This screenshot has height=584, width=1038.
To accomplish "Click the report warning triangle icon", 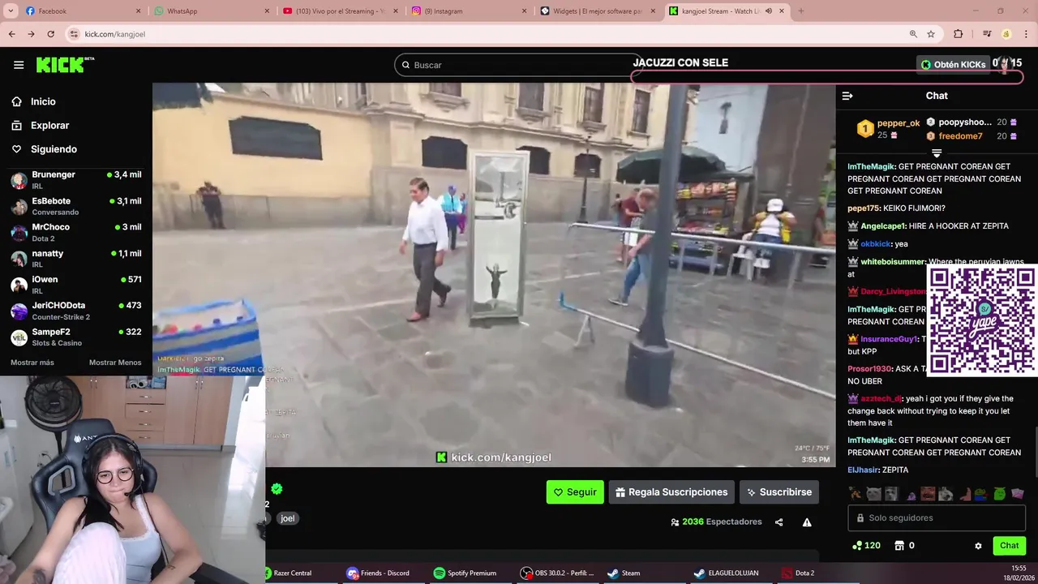I will pos(807,522).
